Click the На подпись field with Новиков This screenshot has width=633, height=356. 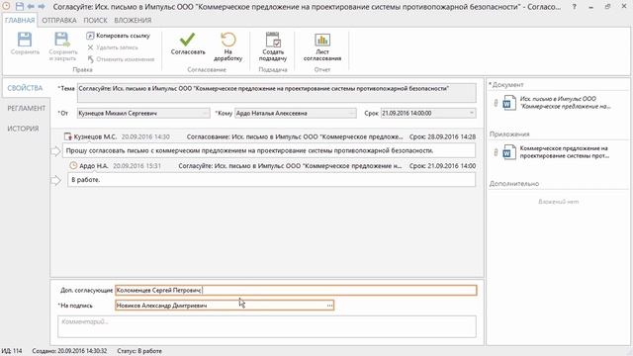pos(225,306)
